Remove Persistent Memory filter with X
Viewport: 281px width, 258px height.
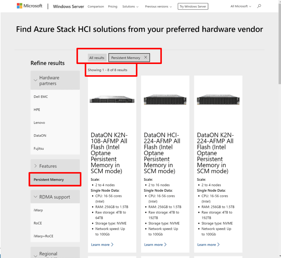pos(145,57)
